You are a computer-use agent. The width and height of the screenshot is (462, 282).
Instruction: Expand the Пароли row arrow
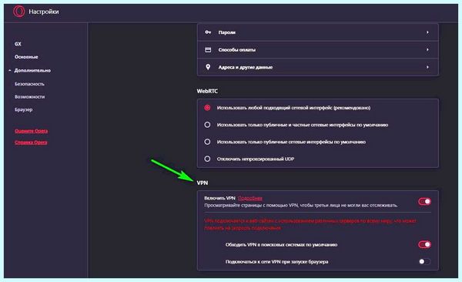[427, 32]
